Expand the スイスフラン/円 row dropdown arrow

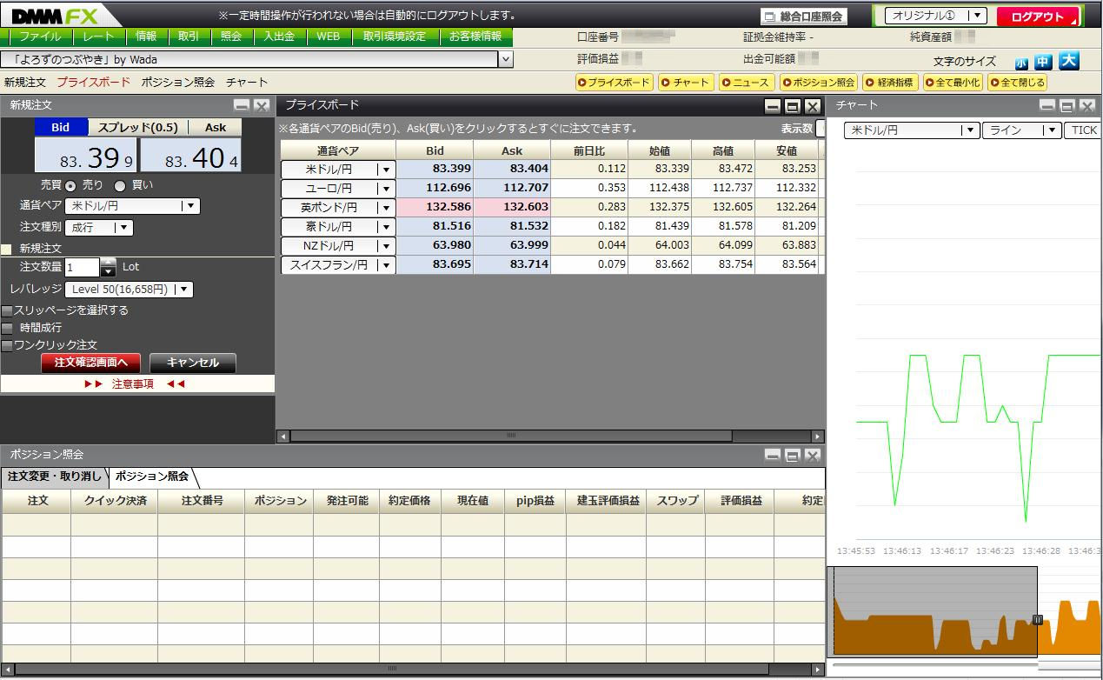[x=386, y=265]
